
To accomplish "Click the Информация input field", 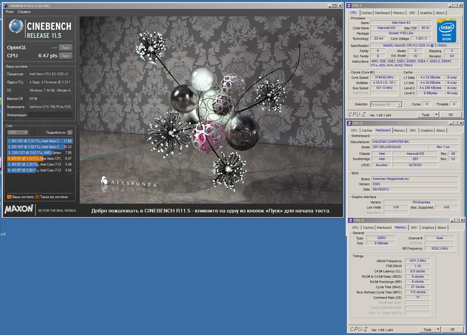I will pos(50,115).
